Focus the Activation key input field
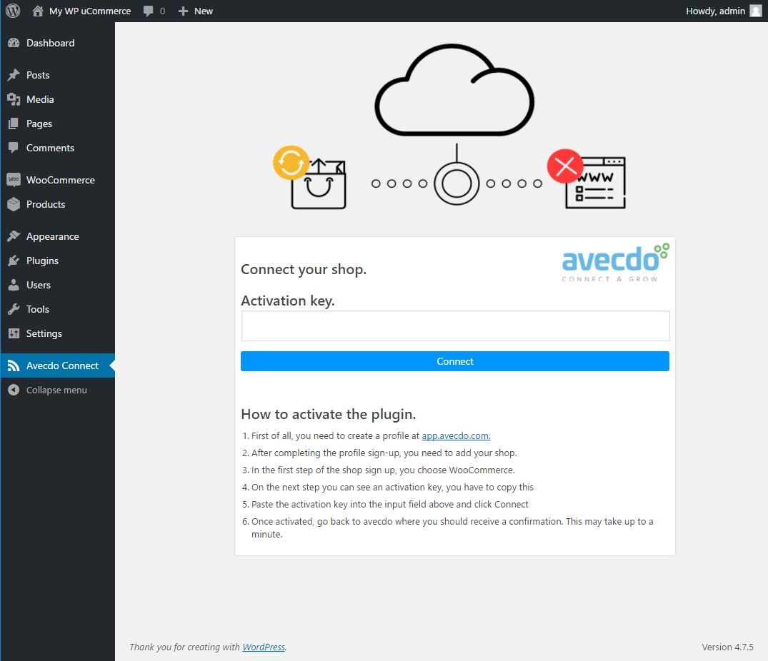Viewport: 768px width, 661px height. coord(455,326)
